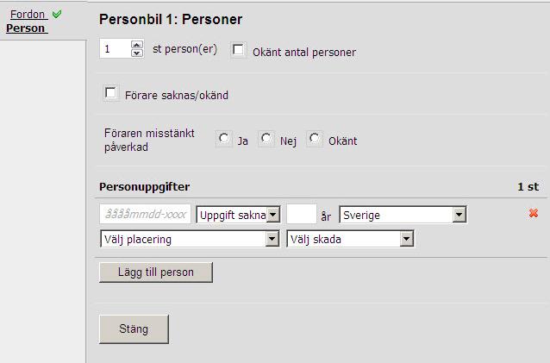Enable the Okänt antal personer checkbox
This screenshot has width=550, height=363.
pyautogui.click(x=238, y=50)
